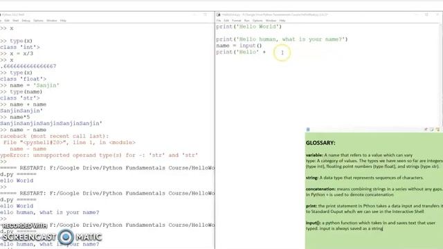Click the shell output class 'str'
Viewport: 443px width, 249px height.
(20, 98)
